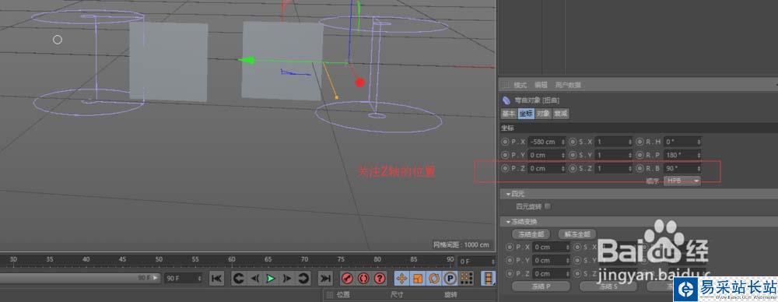Click the 冻结全部 button
Image resolution: width=778 pixels, height=302 pixels.
click(531, 234)
